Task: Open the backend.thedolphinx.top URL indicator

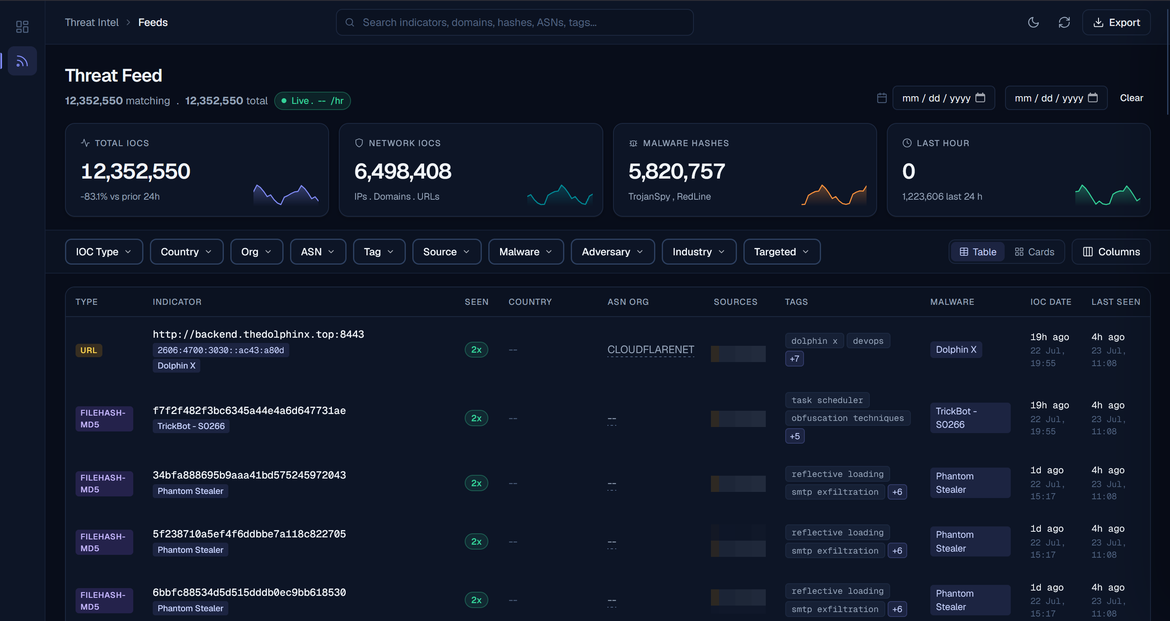Action: pyautogui.click(x=258, y=334)
